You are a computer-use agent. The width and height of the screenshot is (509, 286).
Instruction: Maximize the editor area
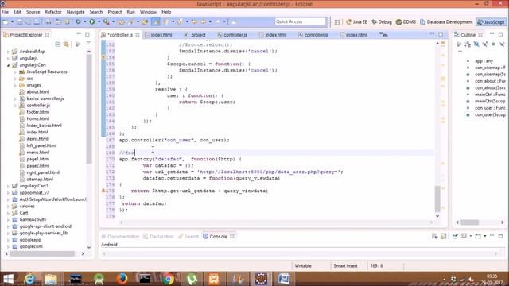click(x=441, y=34)
